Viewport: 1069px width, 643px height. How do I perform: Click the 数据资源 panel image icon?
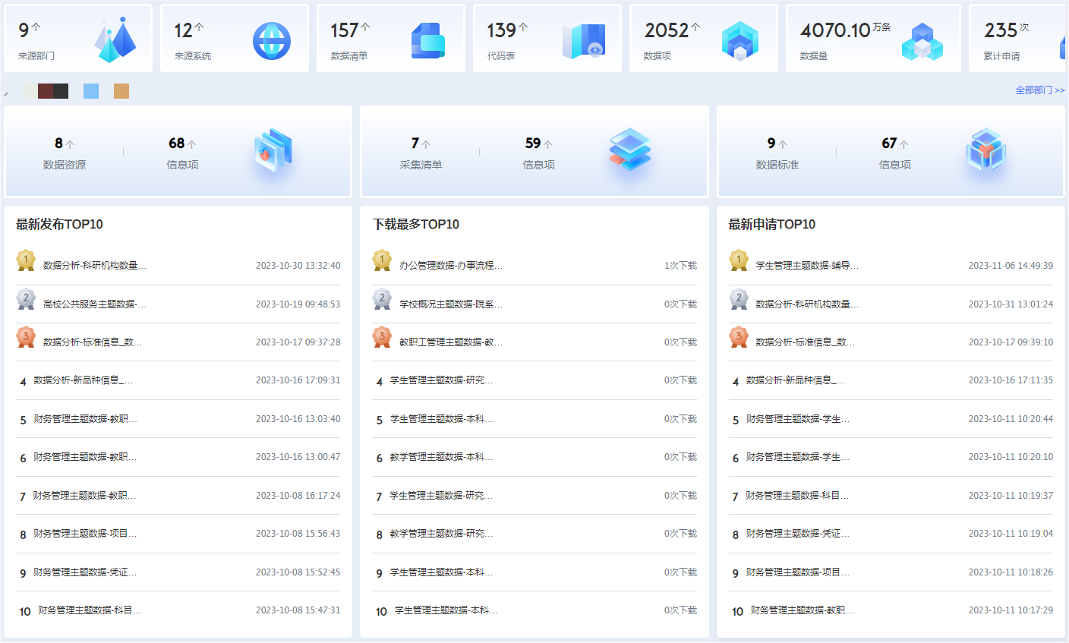coord(273,149)
